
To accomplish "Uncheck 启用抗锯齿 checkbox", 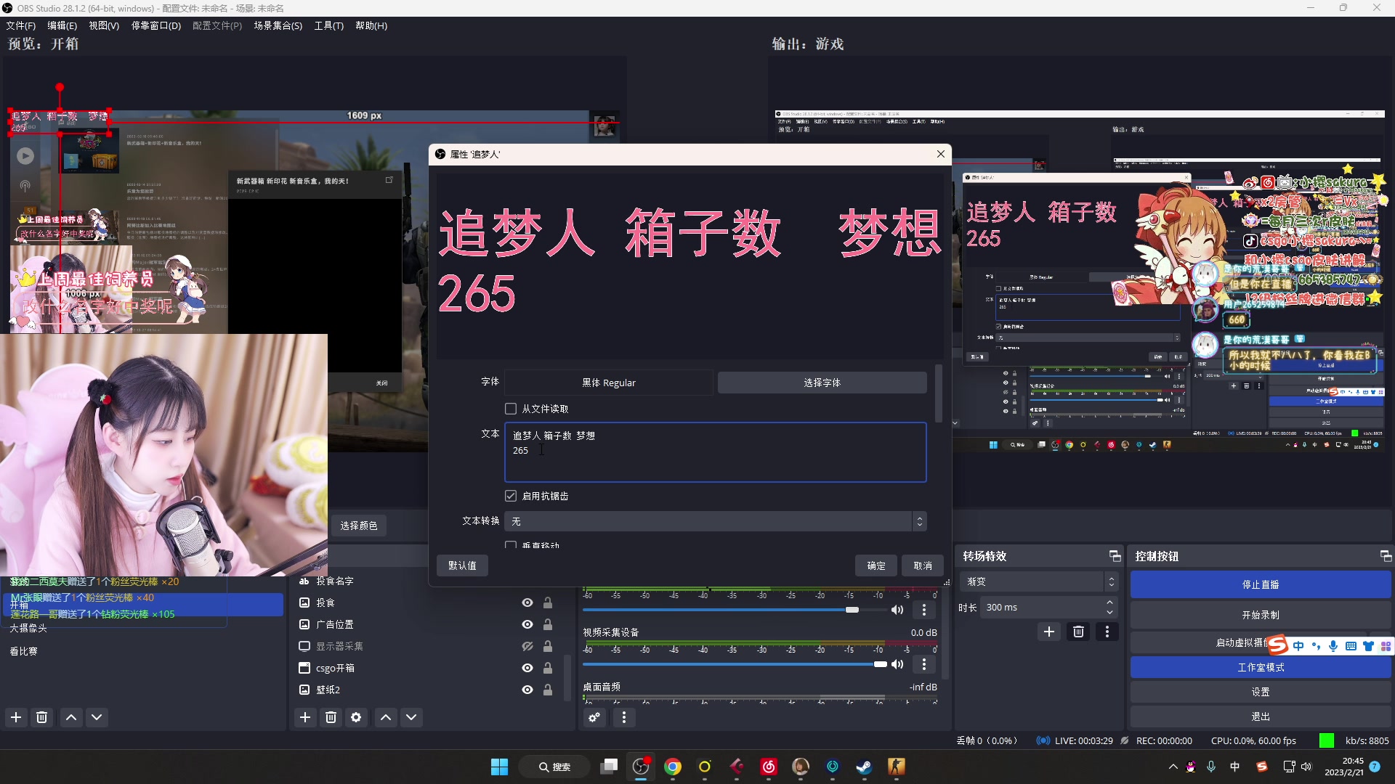I will pos(511,496).
